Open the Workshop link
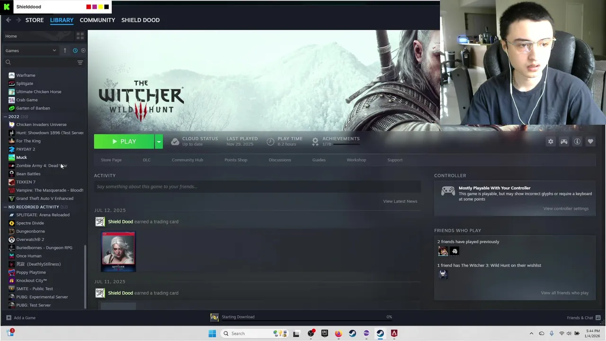606x341 pixels. point(356,160)
